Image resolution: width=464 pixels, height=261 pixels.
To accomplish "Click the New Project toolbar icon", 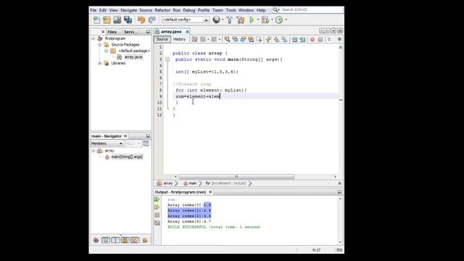I will pos(107,20).
